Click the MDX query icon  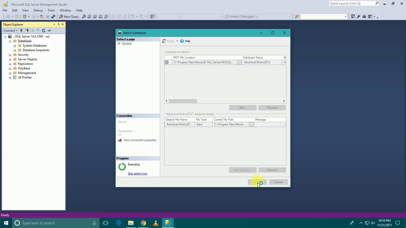pyautogui.click(x=89, y=16)
